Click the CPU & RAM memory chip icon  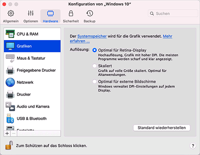10,34
